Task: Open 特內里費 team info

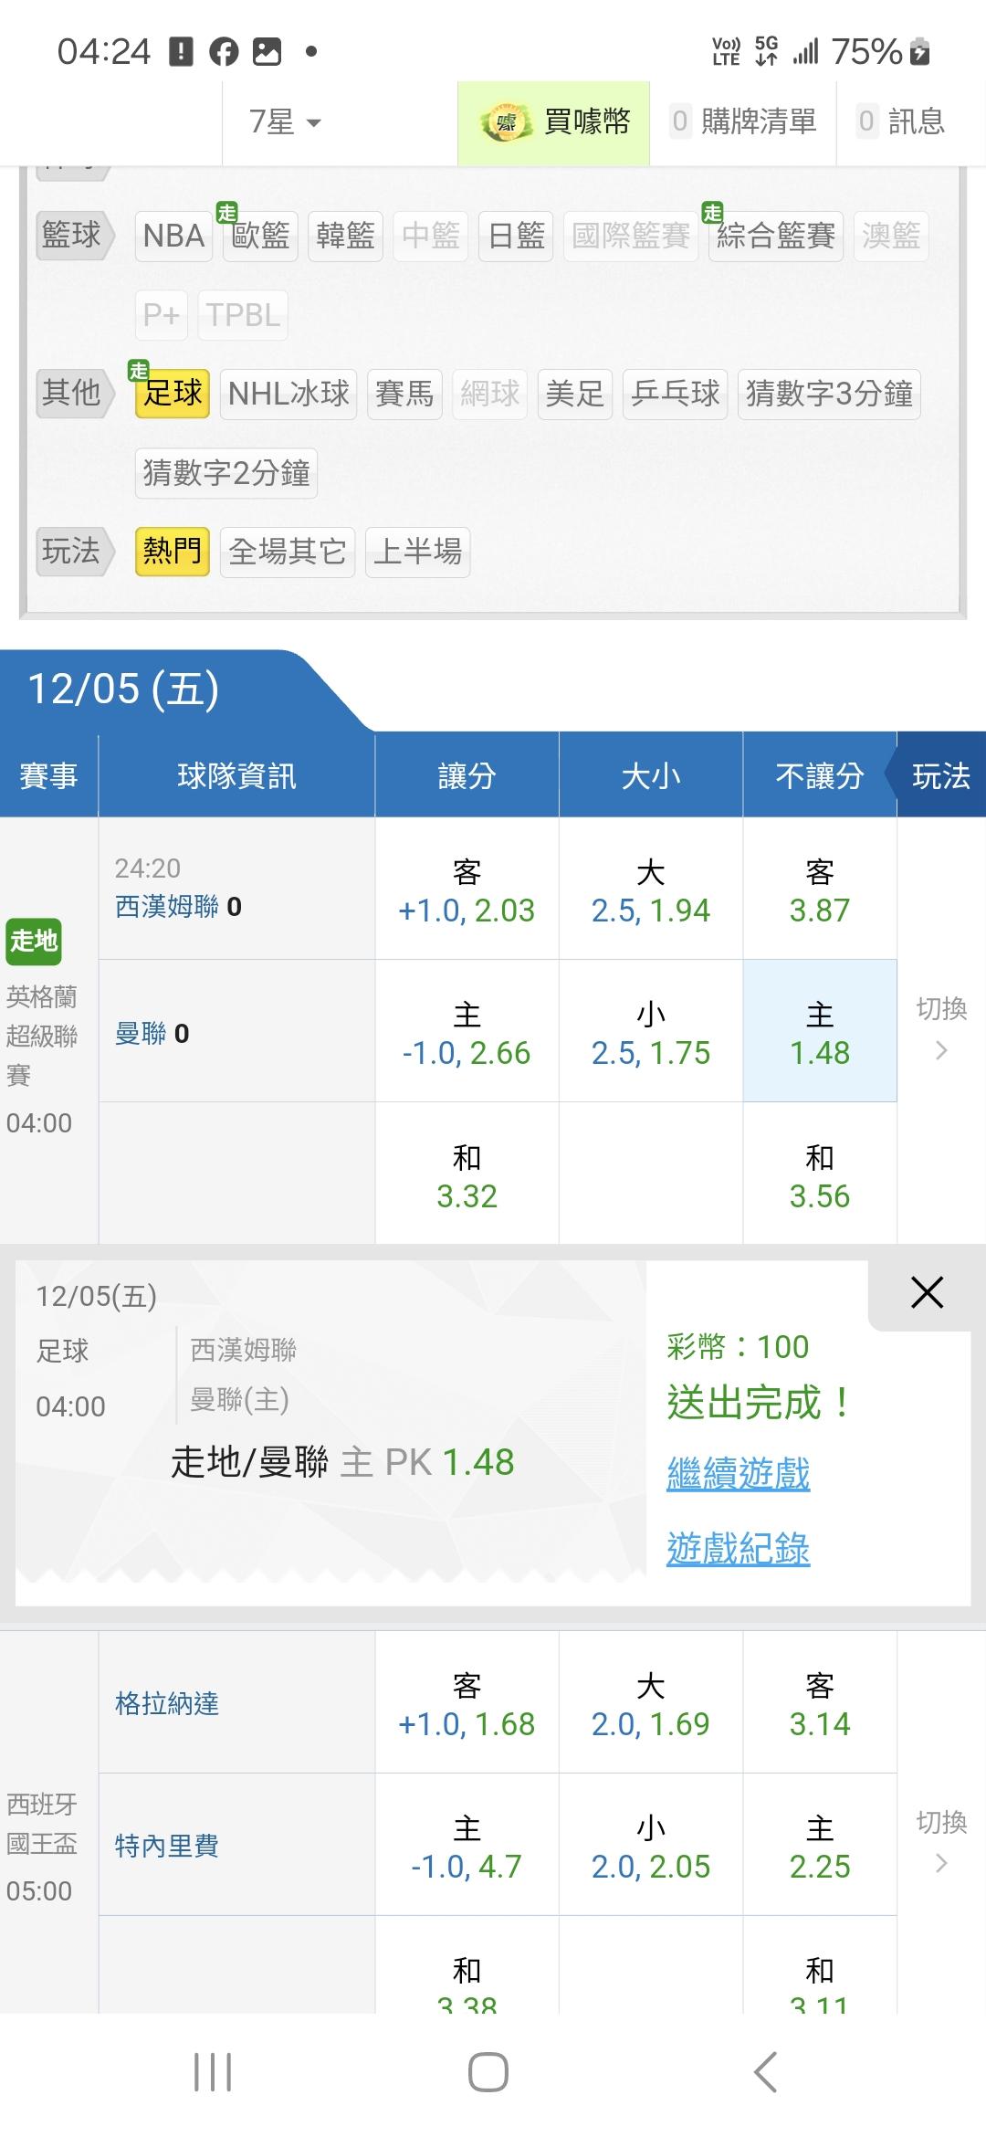Action: click(x=166, y=1847)
